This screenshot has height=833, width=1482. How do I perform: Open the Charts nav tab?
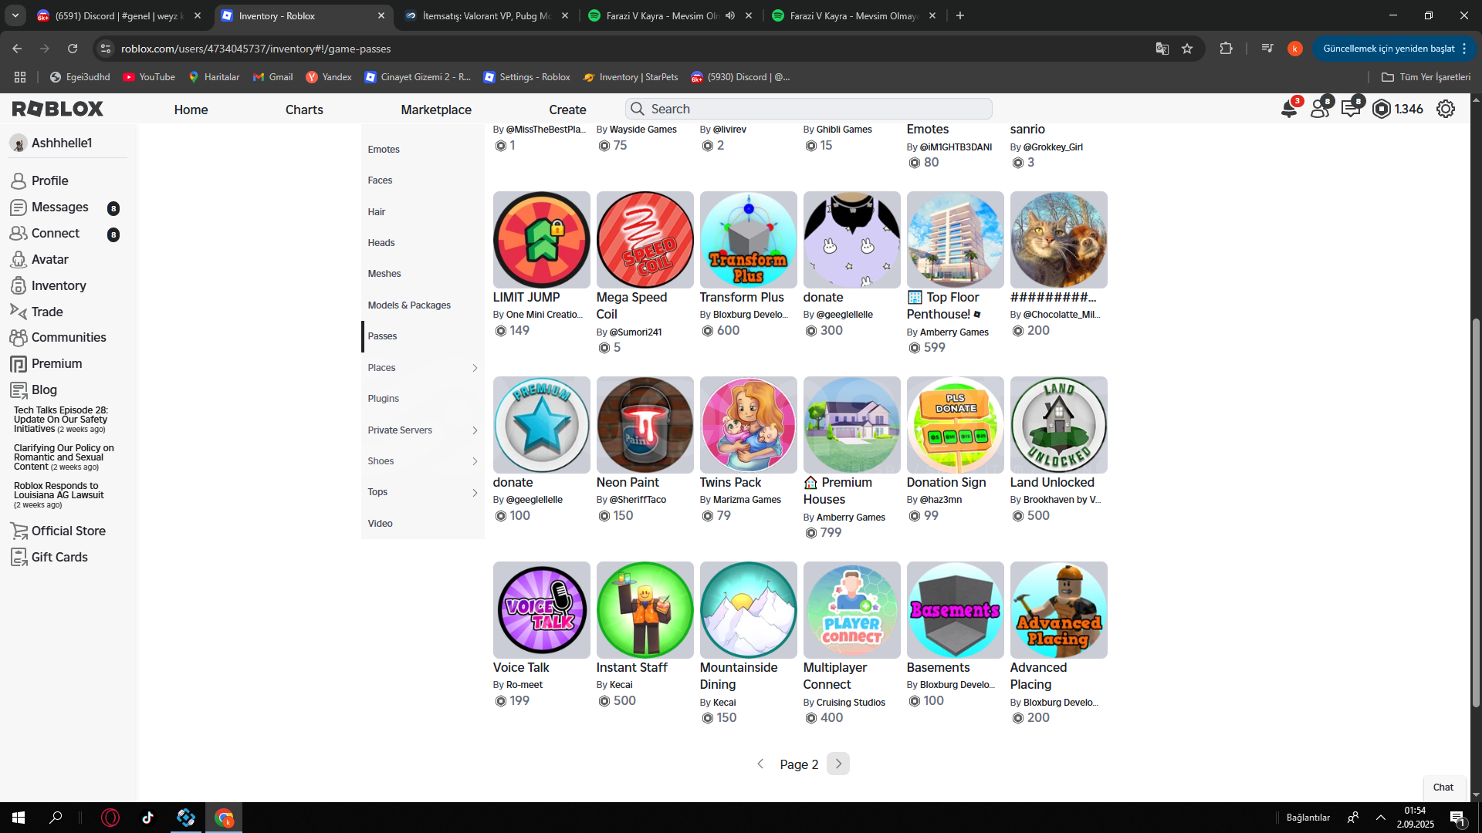click(x=304, y=110)
